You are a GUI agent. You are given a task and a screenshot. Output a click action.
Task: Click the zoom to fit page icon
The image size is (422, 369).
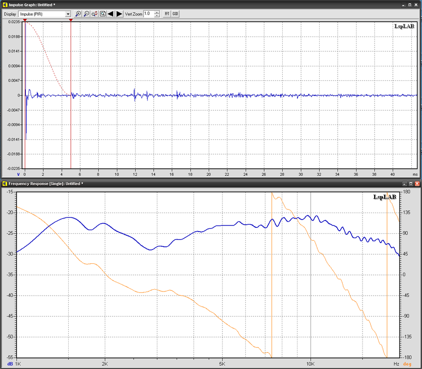[x=102, y=14]
